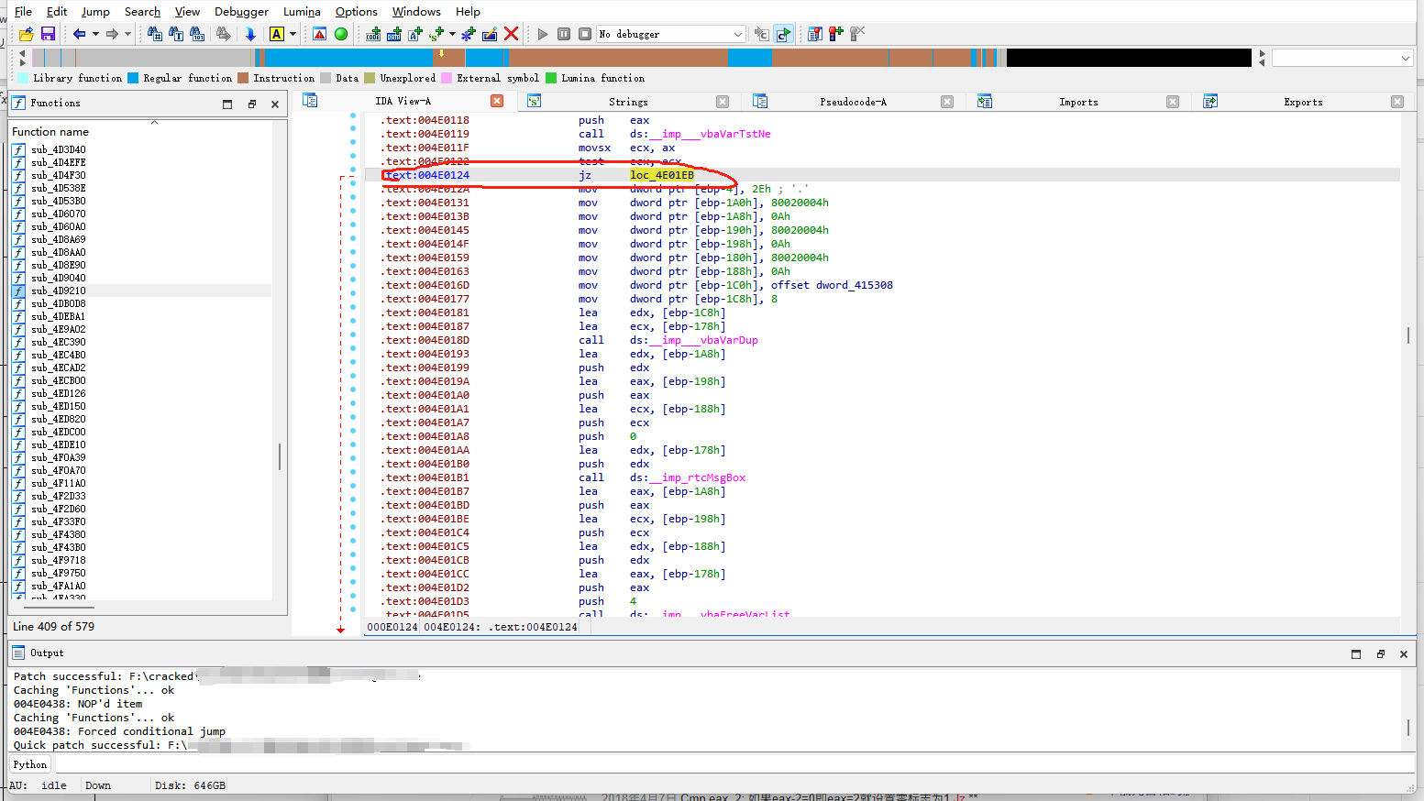Open the Lumina menu
Screen dimensions: 1424x801
point(302,11)
